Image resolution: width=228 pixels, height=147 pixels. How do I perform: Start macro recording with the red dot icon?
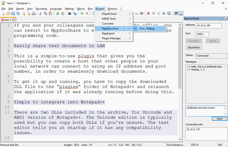pyautogui.click(x=148, y=13)
